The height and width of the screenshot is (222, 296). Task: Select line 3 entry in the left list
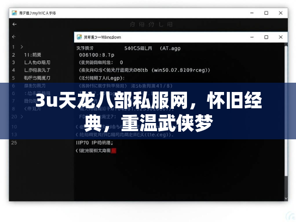click(x=37, y=63)
